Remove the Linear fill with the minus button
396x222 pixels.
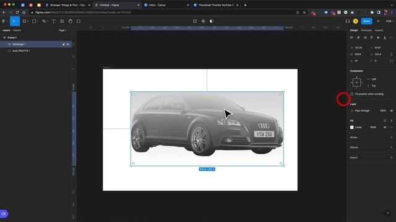[392, 128]
